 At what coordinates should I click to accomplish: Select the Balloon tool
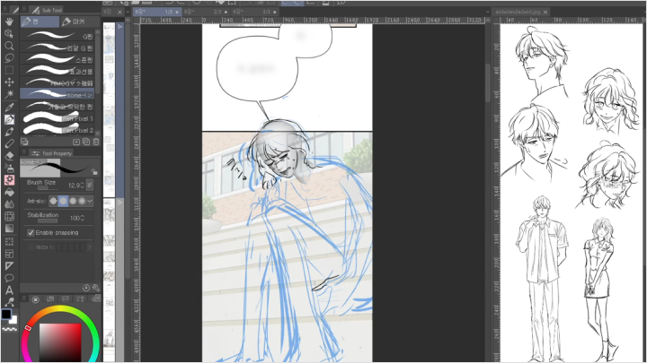(x=9, y=278)
